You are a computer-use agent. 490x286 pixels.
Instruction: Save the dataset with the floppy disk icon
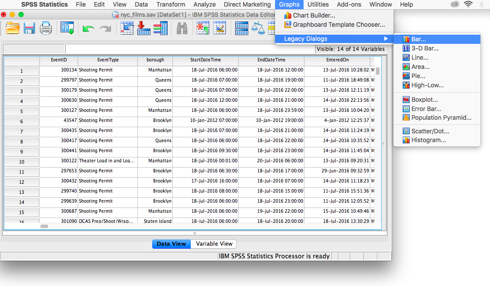(29, 28)
